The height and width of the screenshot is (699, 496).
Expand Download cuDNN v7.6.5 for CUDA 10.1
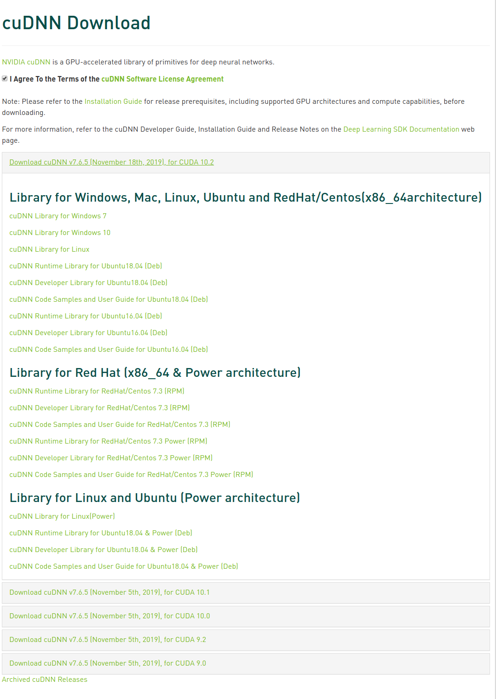point(109,592)
